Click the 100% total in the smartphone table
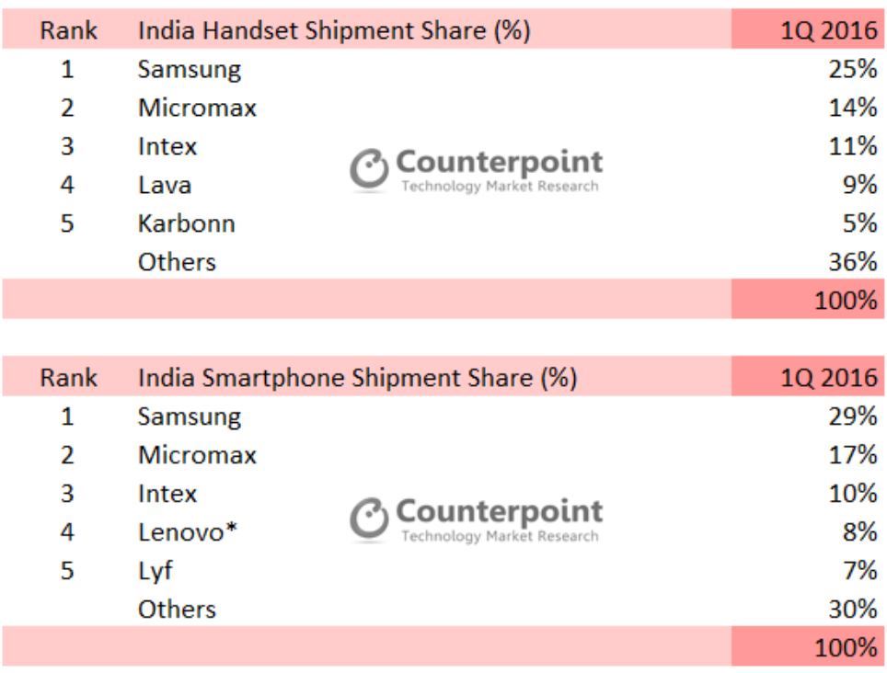 pyautogui.click(x=847, y=647)
